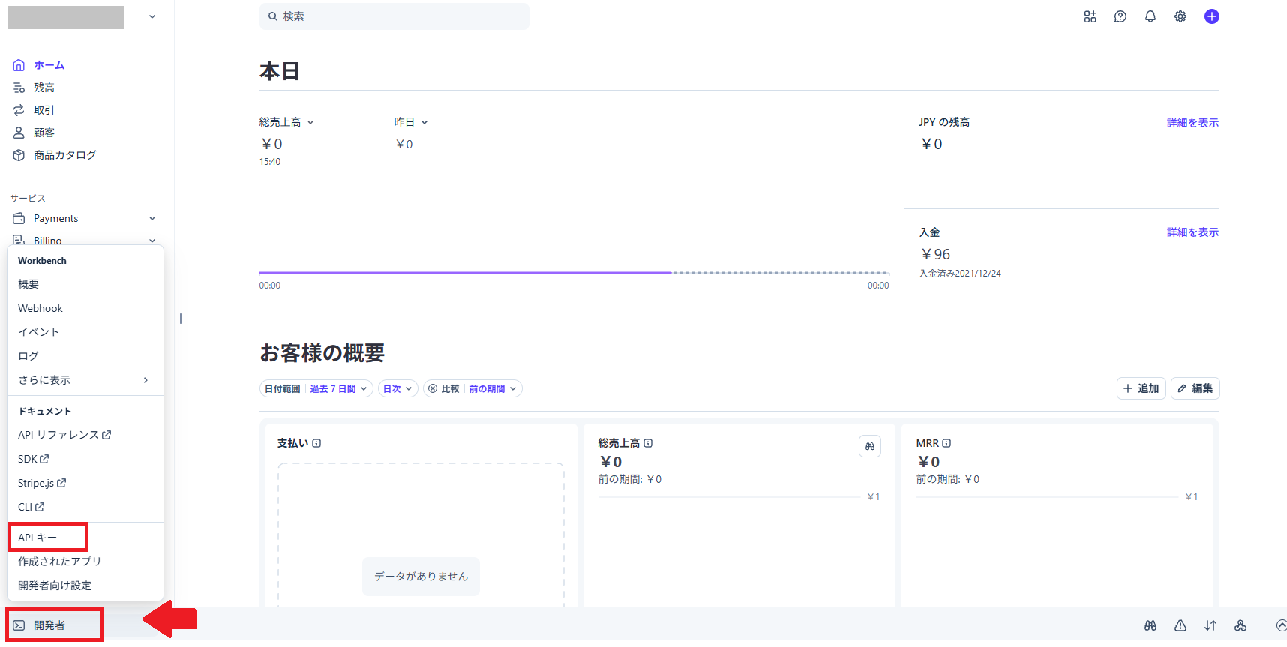Screen dimensions: 1287x647
Task: Expand さらに表示 submenu arrow
Action: pos(145,380)
